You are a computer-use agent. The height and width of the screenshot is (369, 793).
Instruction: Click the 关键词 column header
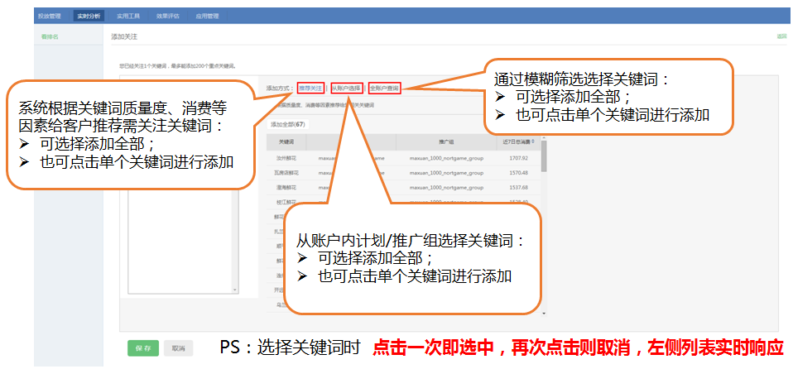[x=287, y=141]
